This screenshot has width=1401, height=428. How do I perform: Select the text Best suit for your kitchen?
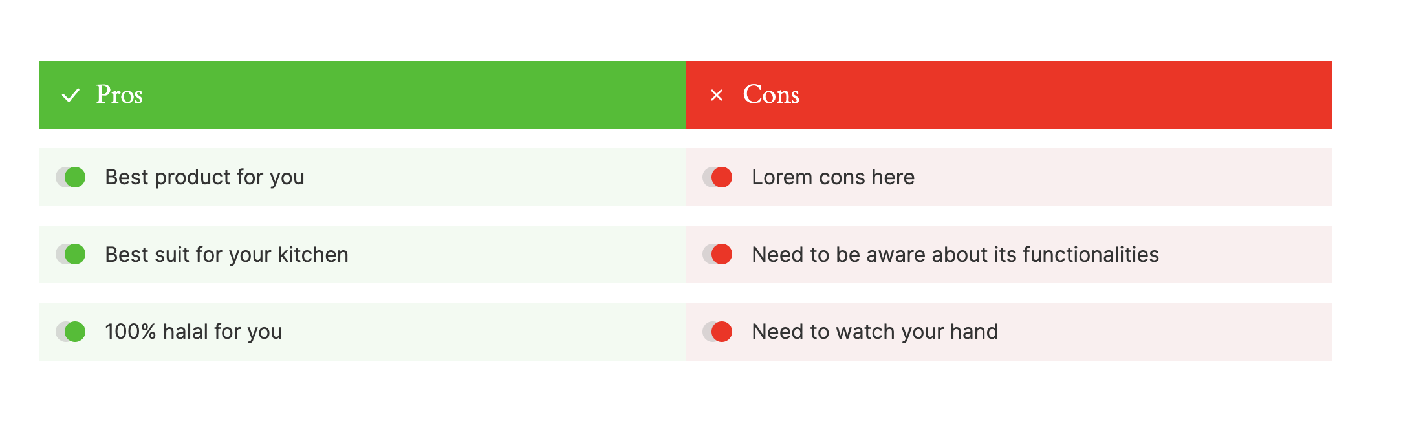(x=226, y=255)
